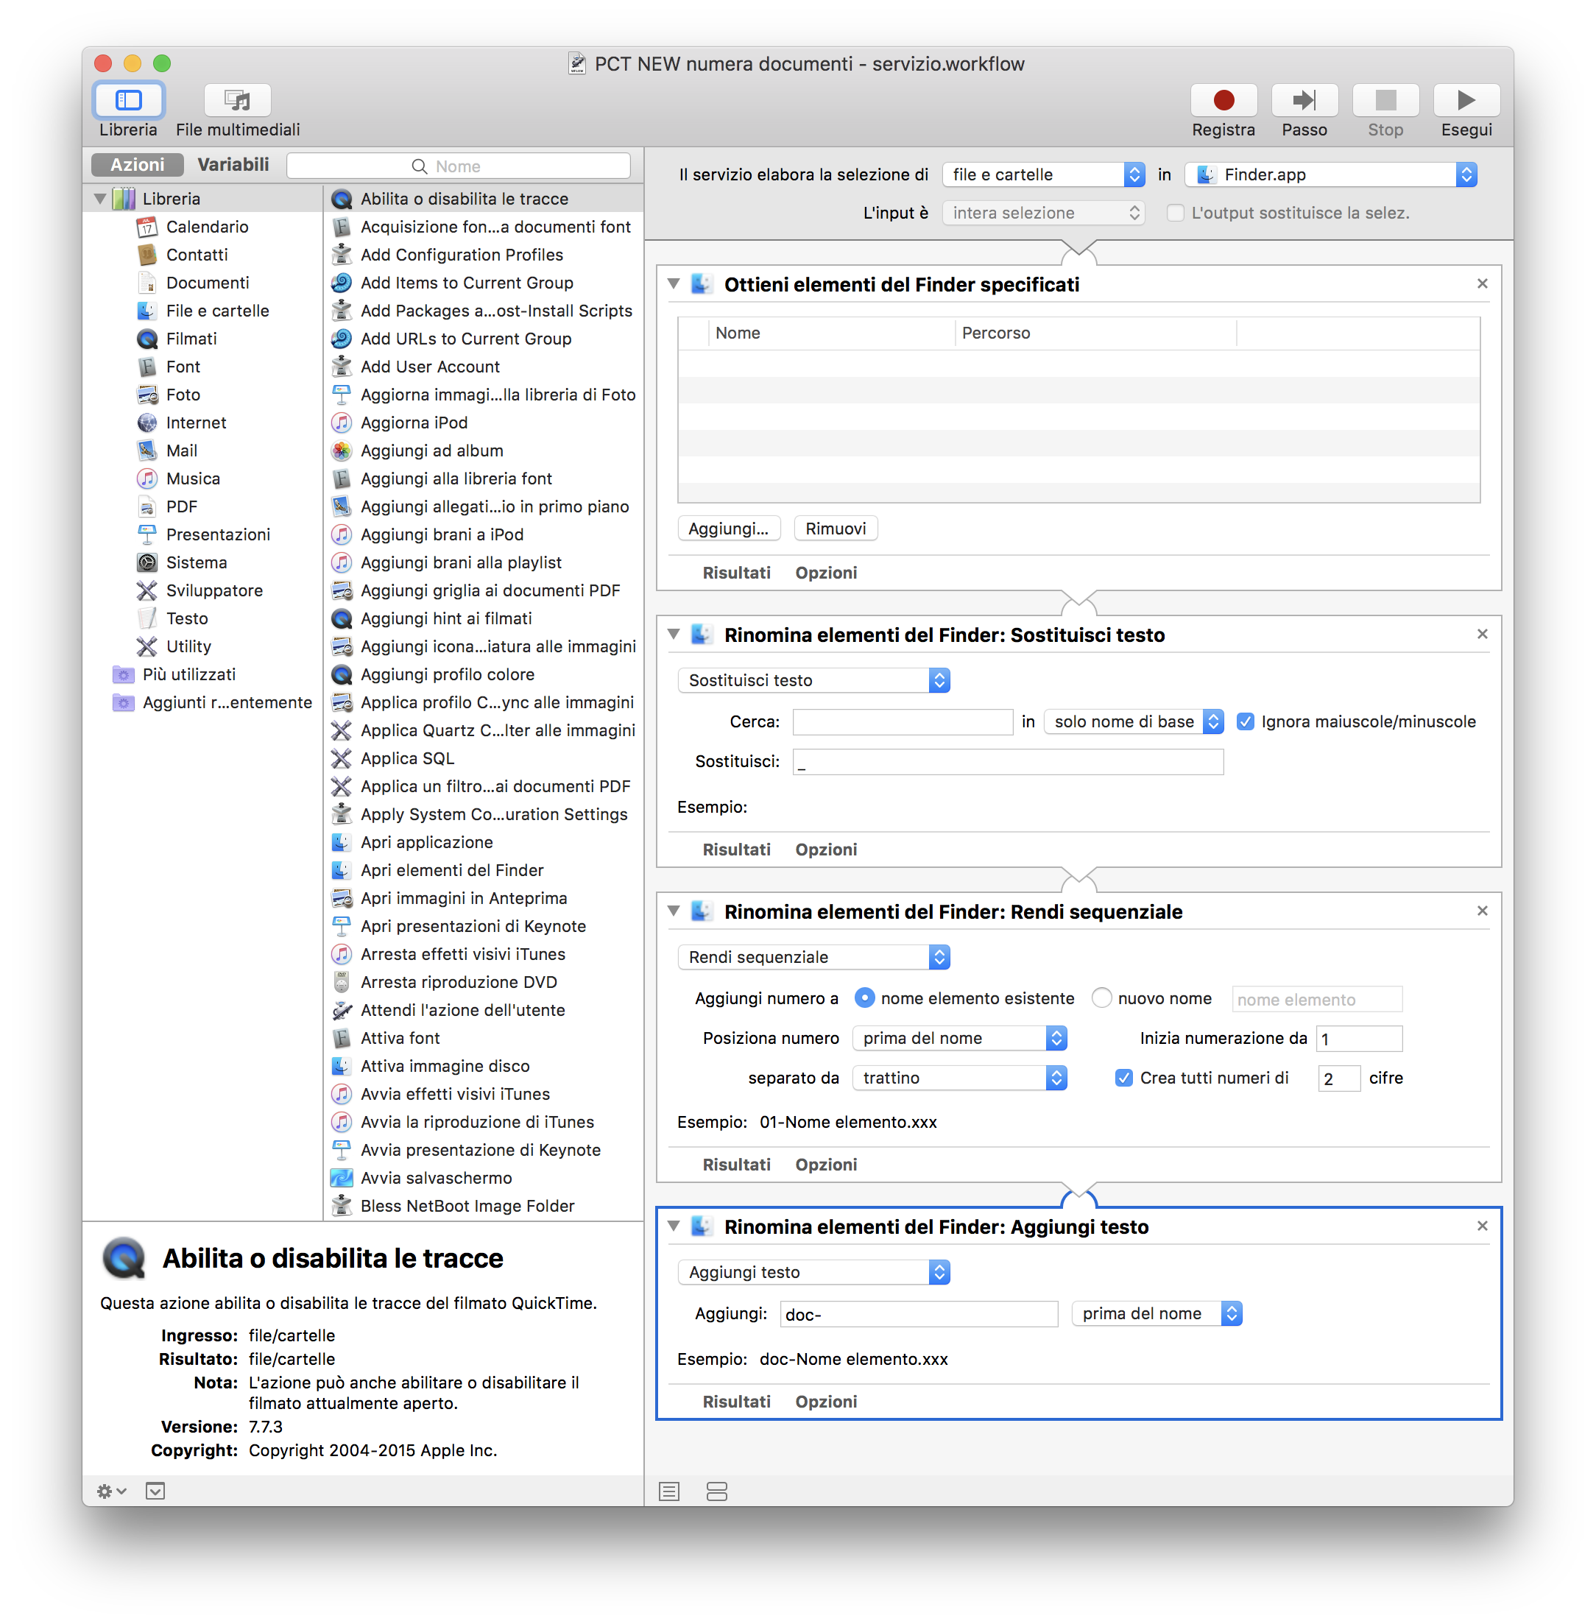Remove the Sostituisci testo action
The width and height of the screenshot is (1596, 1624).
[1482, 634]
